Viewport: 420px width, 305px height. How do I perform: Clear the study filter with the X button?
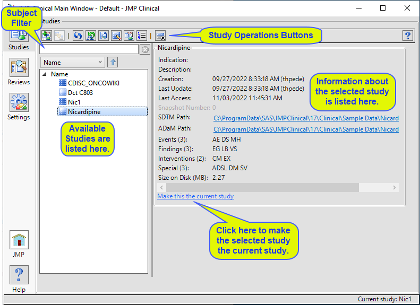pyautogui.click(x=145, y=49)
